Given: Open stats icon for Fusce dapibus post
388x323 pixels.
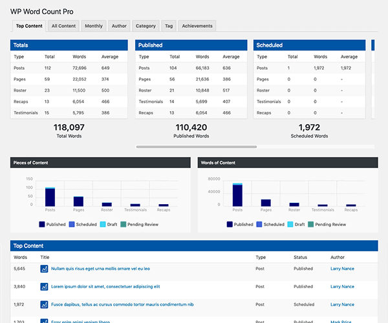Looking at the screenshot, I should coord(44,304).
